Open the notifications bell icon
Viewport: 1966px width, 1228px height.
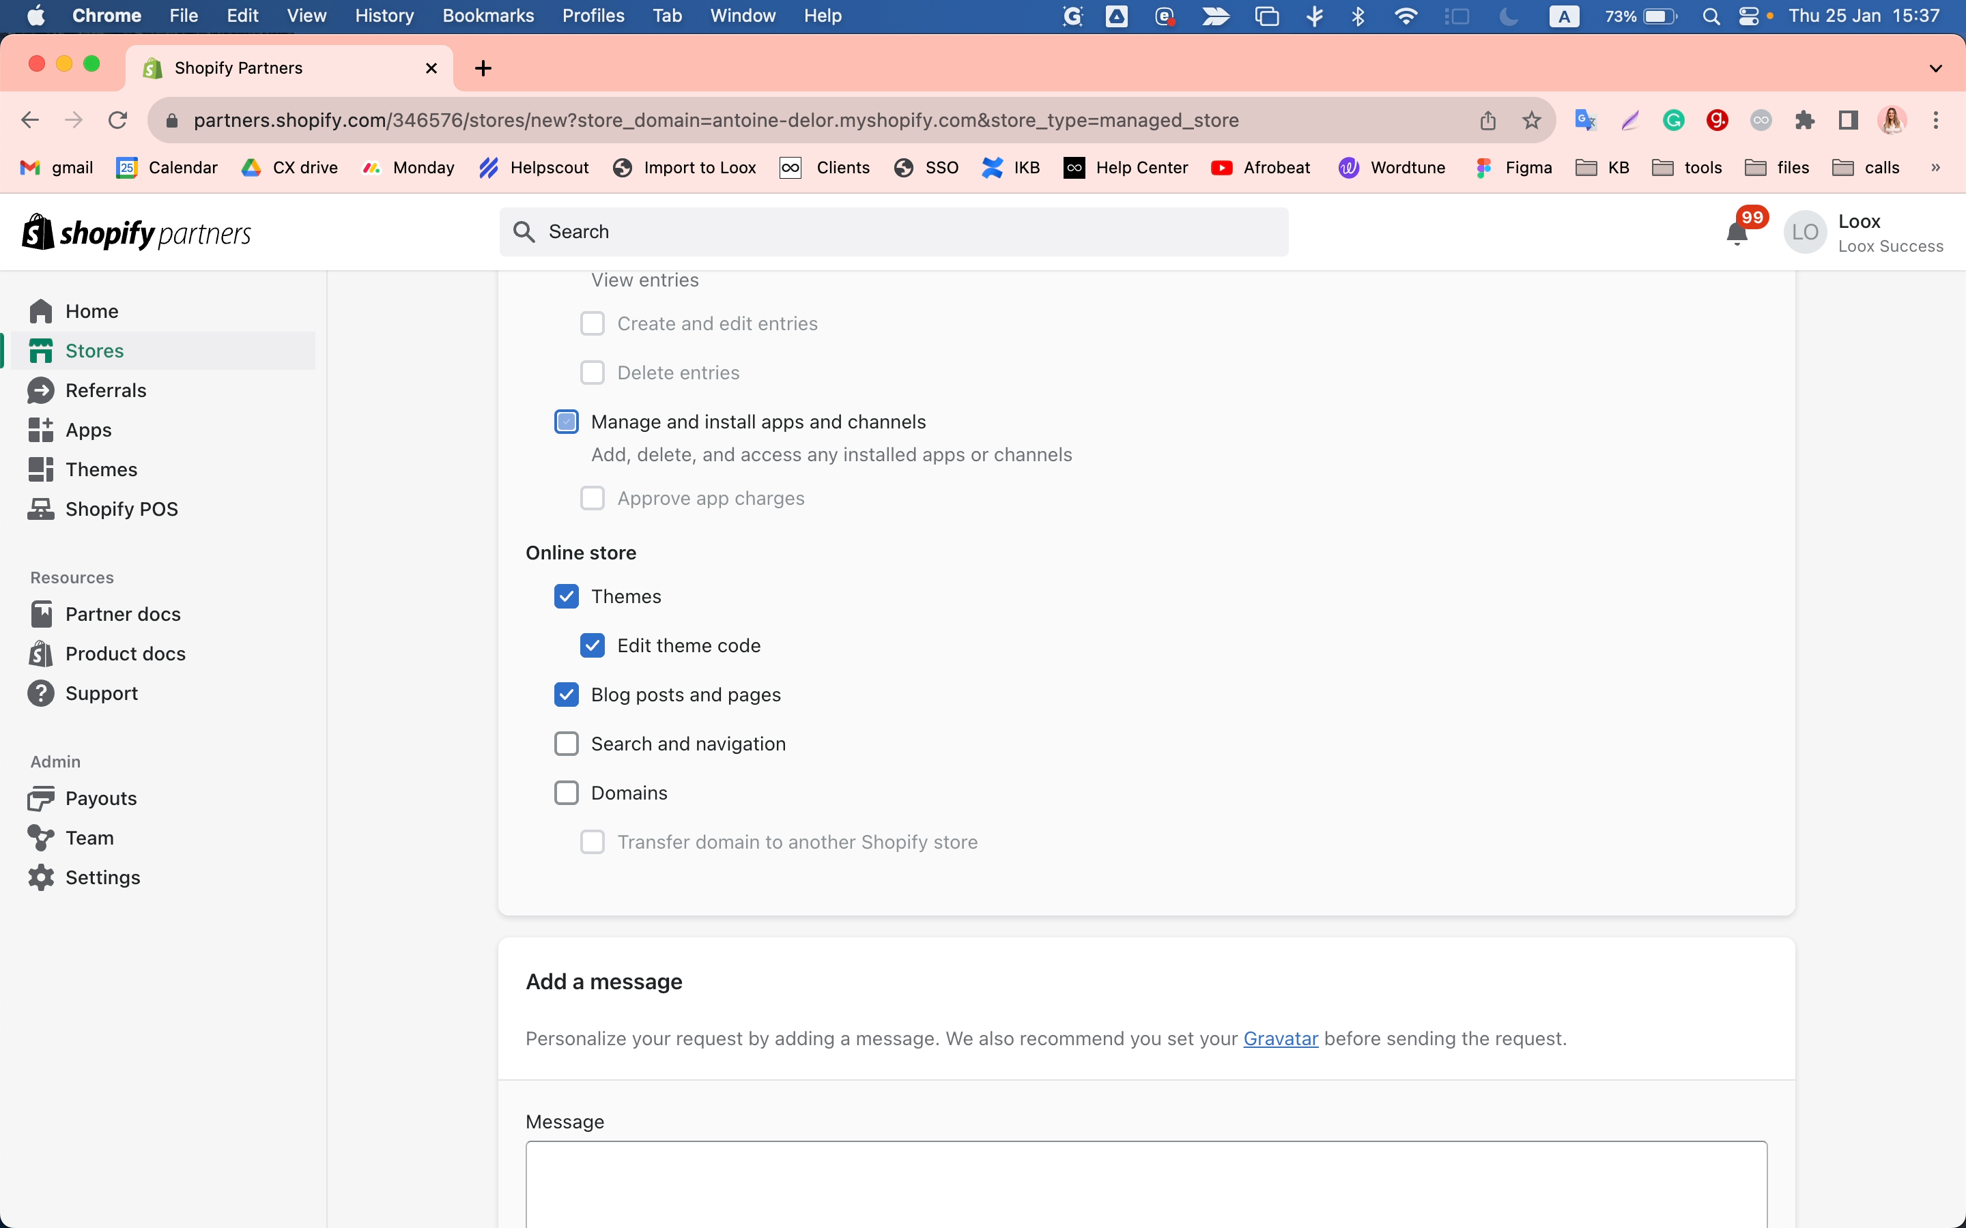(x=1736, y=233)
